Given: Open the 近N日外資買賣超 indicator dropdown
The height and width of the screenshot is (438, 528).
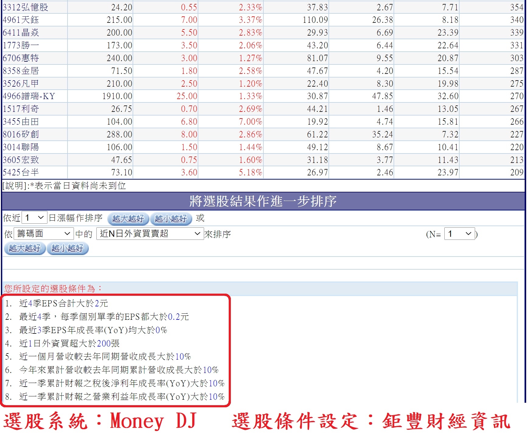Looking at the screenshot, I should 150,234.
